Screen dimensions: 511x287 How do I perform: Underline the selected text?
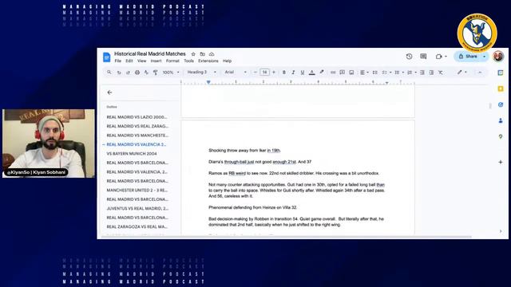pos(303,73)
